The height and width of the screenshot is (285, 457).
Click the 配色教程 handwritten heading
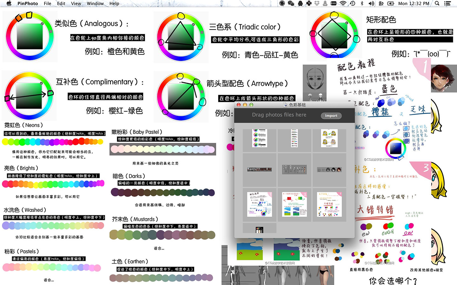point(356,65)
